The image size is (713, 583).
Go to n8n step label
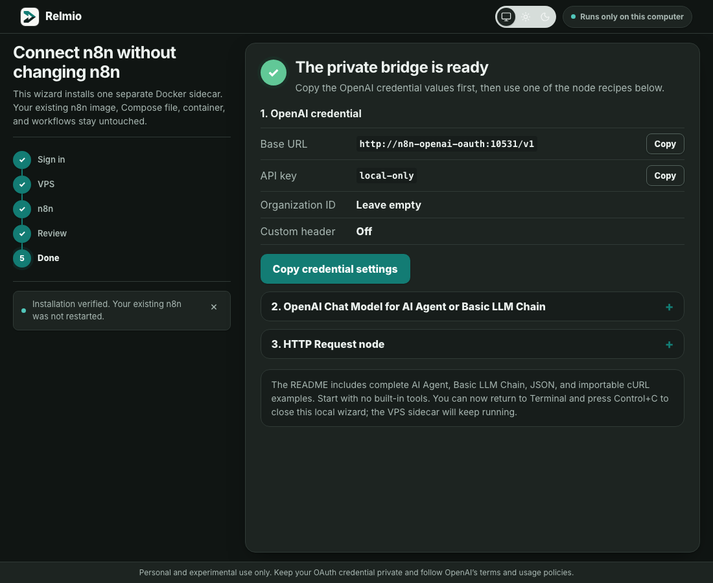pyautogui.click(x=45, y=209)
